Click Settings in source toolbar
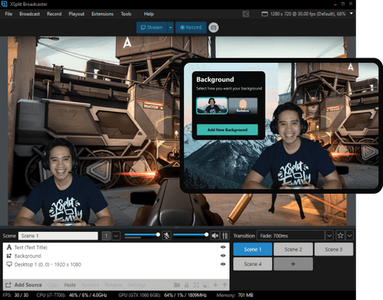 pos(136,285)
